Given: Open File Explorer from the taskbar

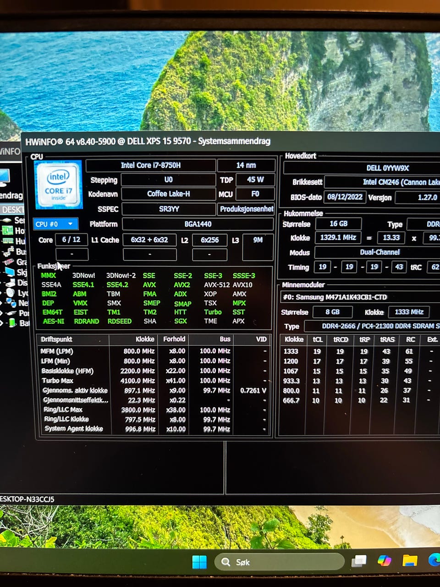Looking at the screenshot, I should click(x=409, y=561).
